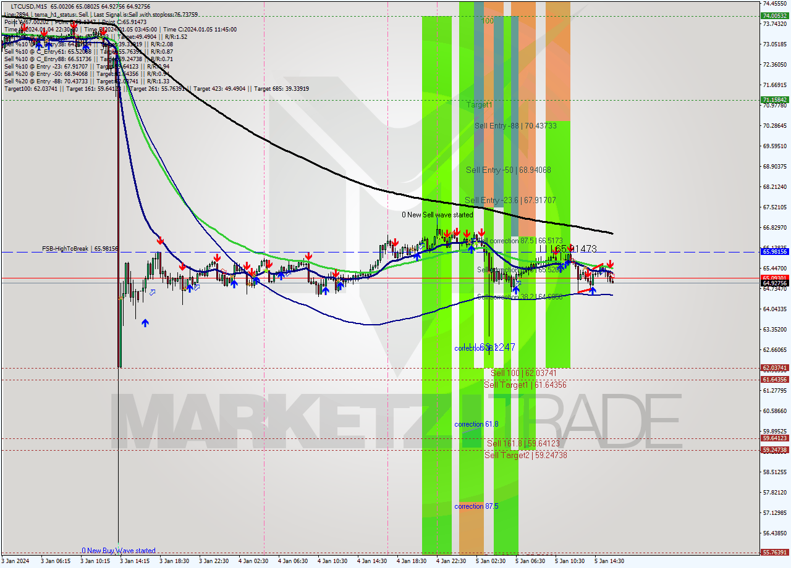Click the '3 Jan 14:15' time label
This screenshot has width=791, height=568.
(x=135, y=561)
